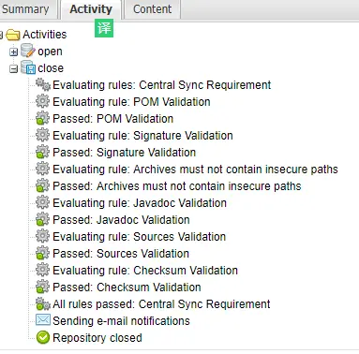
Task: Collapse the Activities root node
Action: tap(1, 35)
